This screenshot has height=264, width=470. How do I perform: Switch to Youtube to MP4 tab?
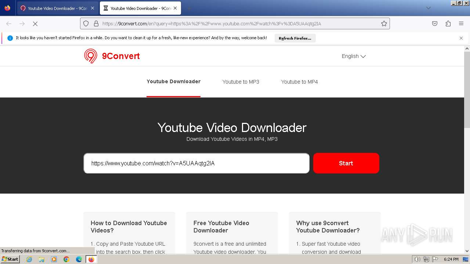[300, 82]
